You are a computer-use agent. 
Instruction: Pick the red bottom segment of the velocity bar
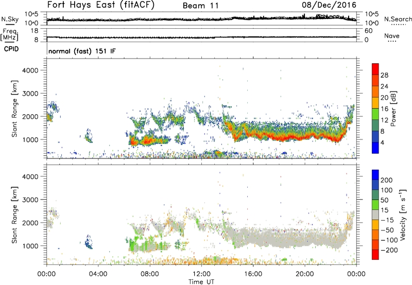coord(375,255)
